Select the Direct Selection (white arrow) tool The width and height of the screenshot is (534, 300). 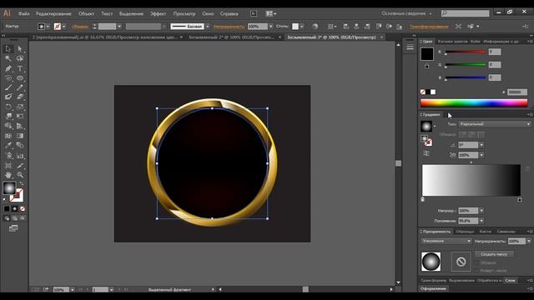(x=20, y=49)
